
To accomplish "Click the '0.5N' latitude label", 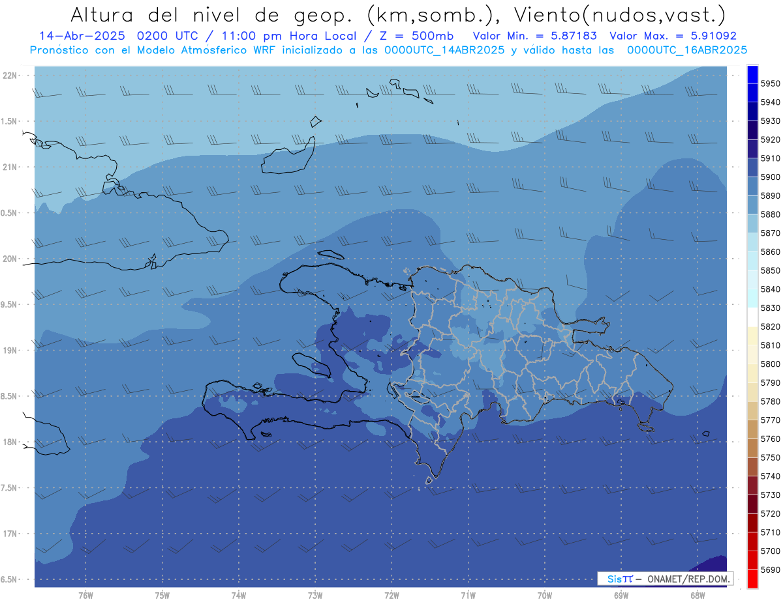I will tap(9, 213).
